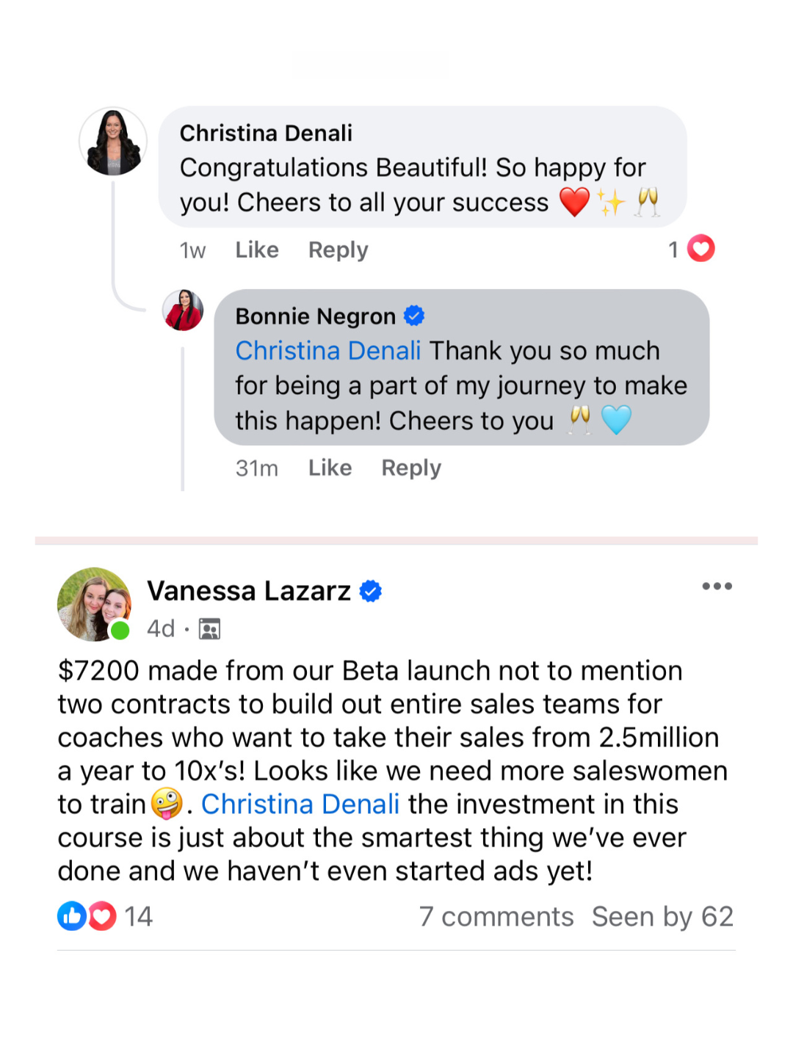
Task: Open Christina Denali's profile picture
Action: (113, 142)
